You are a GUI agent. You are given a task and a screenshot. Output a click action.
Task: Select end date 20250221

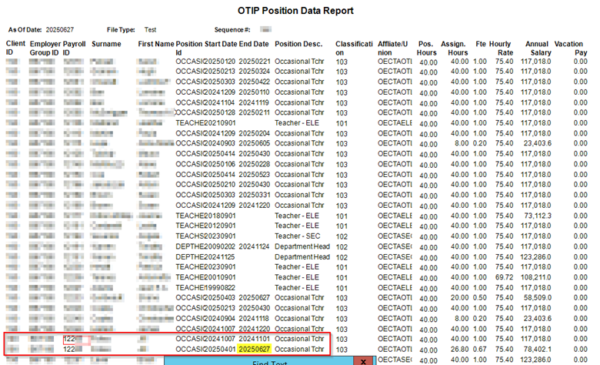(x=254, y=62)
